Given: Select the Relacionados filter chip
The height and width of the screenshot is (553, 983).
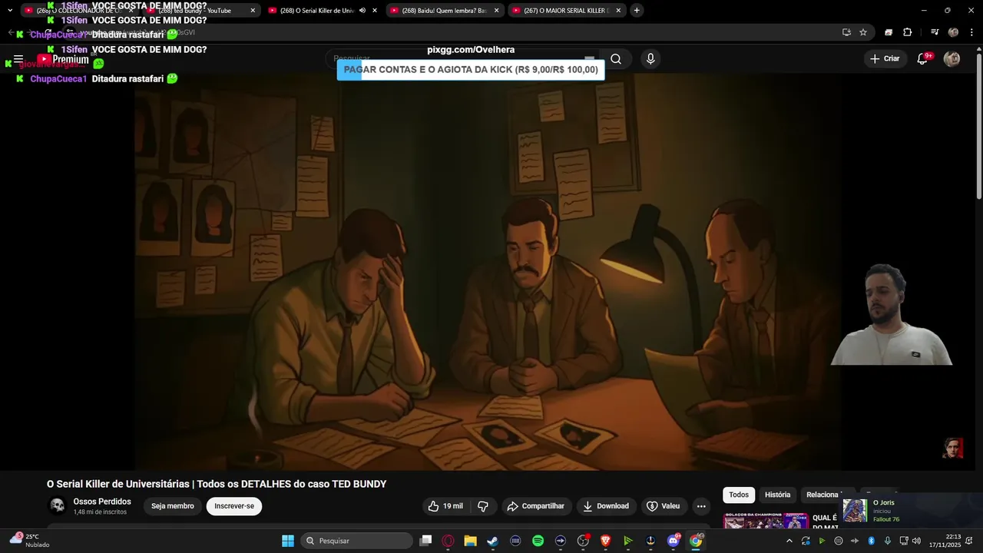Looking at the screenshot, I should (824, 495).
